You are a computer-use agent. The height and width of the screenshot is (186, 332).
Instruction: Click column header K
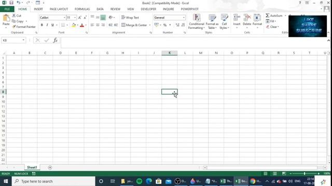(x=170, y=53)
